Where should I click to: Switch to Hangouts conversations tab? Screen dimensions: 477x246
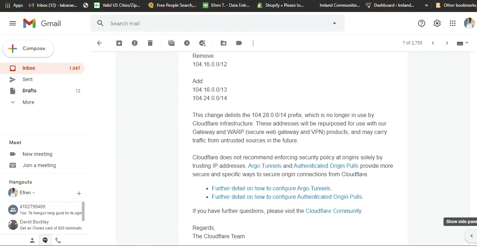[45, 240]
